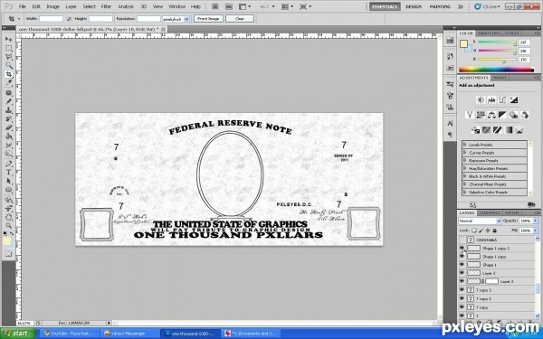Select the Brush tool
This screenshot has height=339, width=543.
[8, 101]
